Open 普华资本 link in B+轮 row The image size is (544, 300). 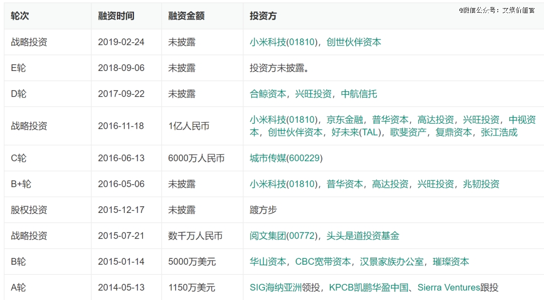345,184
